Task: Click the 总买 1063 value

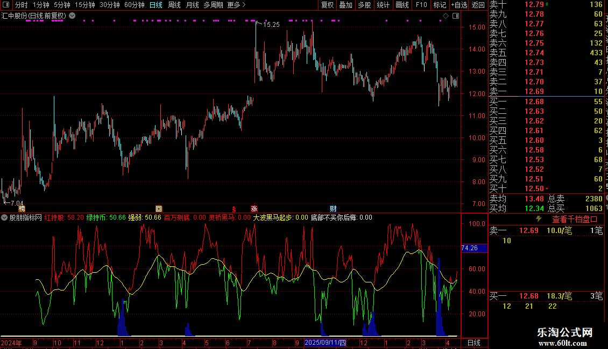Action: (593, 208)
